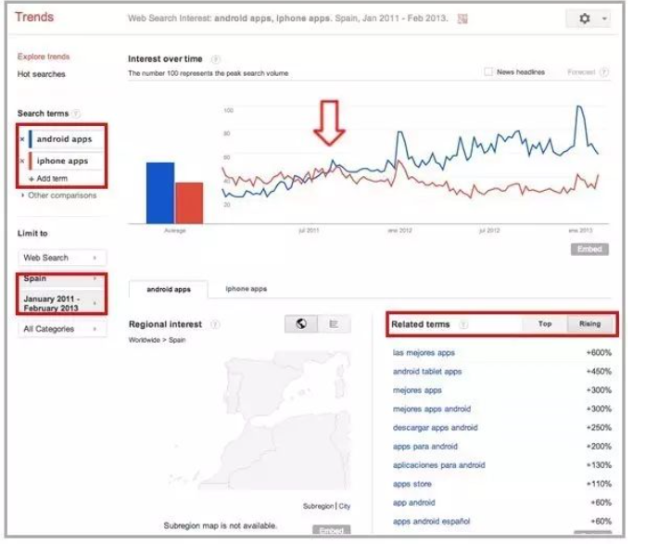Viewport: 658px width, 544px height.
Task: Open related term mejores apps android
Action: 432,409
